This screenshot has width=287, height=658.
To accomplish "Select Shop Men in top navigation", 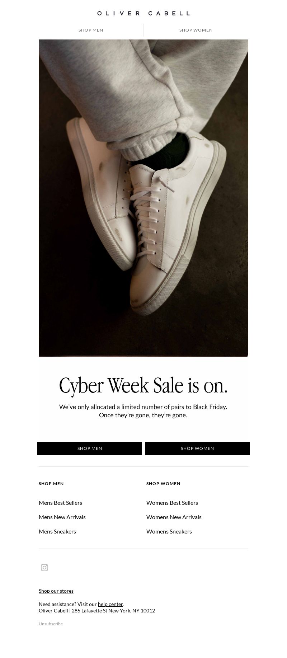I will pyautogui.click(x=91, y=30).
